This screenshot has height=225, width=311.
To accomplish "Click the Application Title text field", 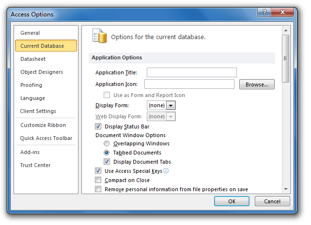I will [x=192, y=72].
